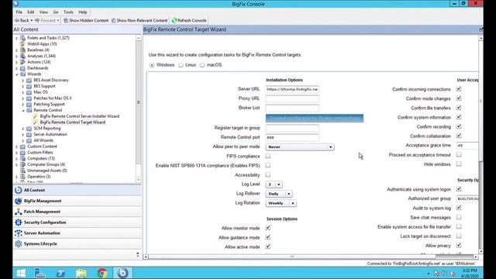Click Show Hidden Content toolbar icon
This screenshot has height=279, width=496.
pos(66,20)
